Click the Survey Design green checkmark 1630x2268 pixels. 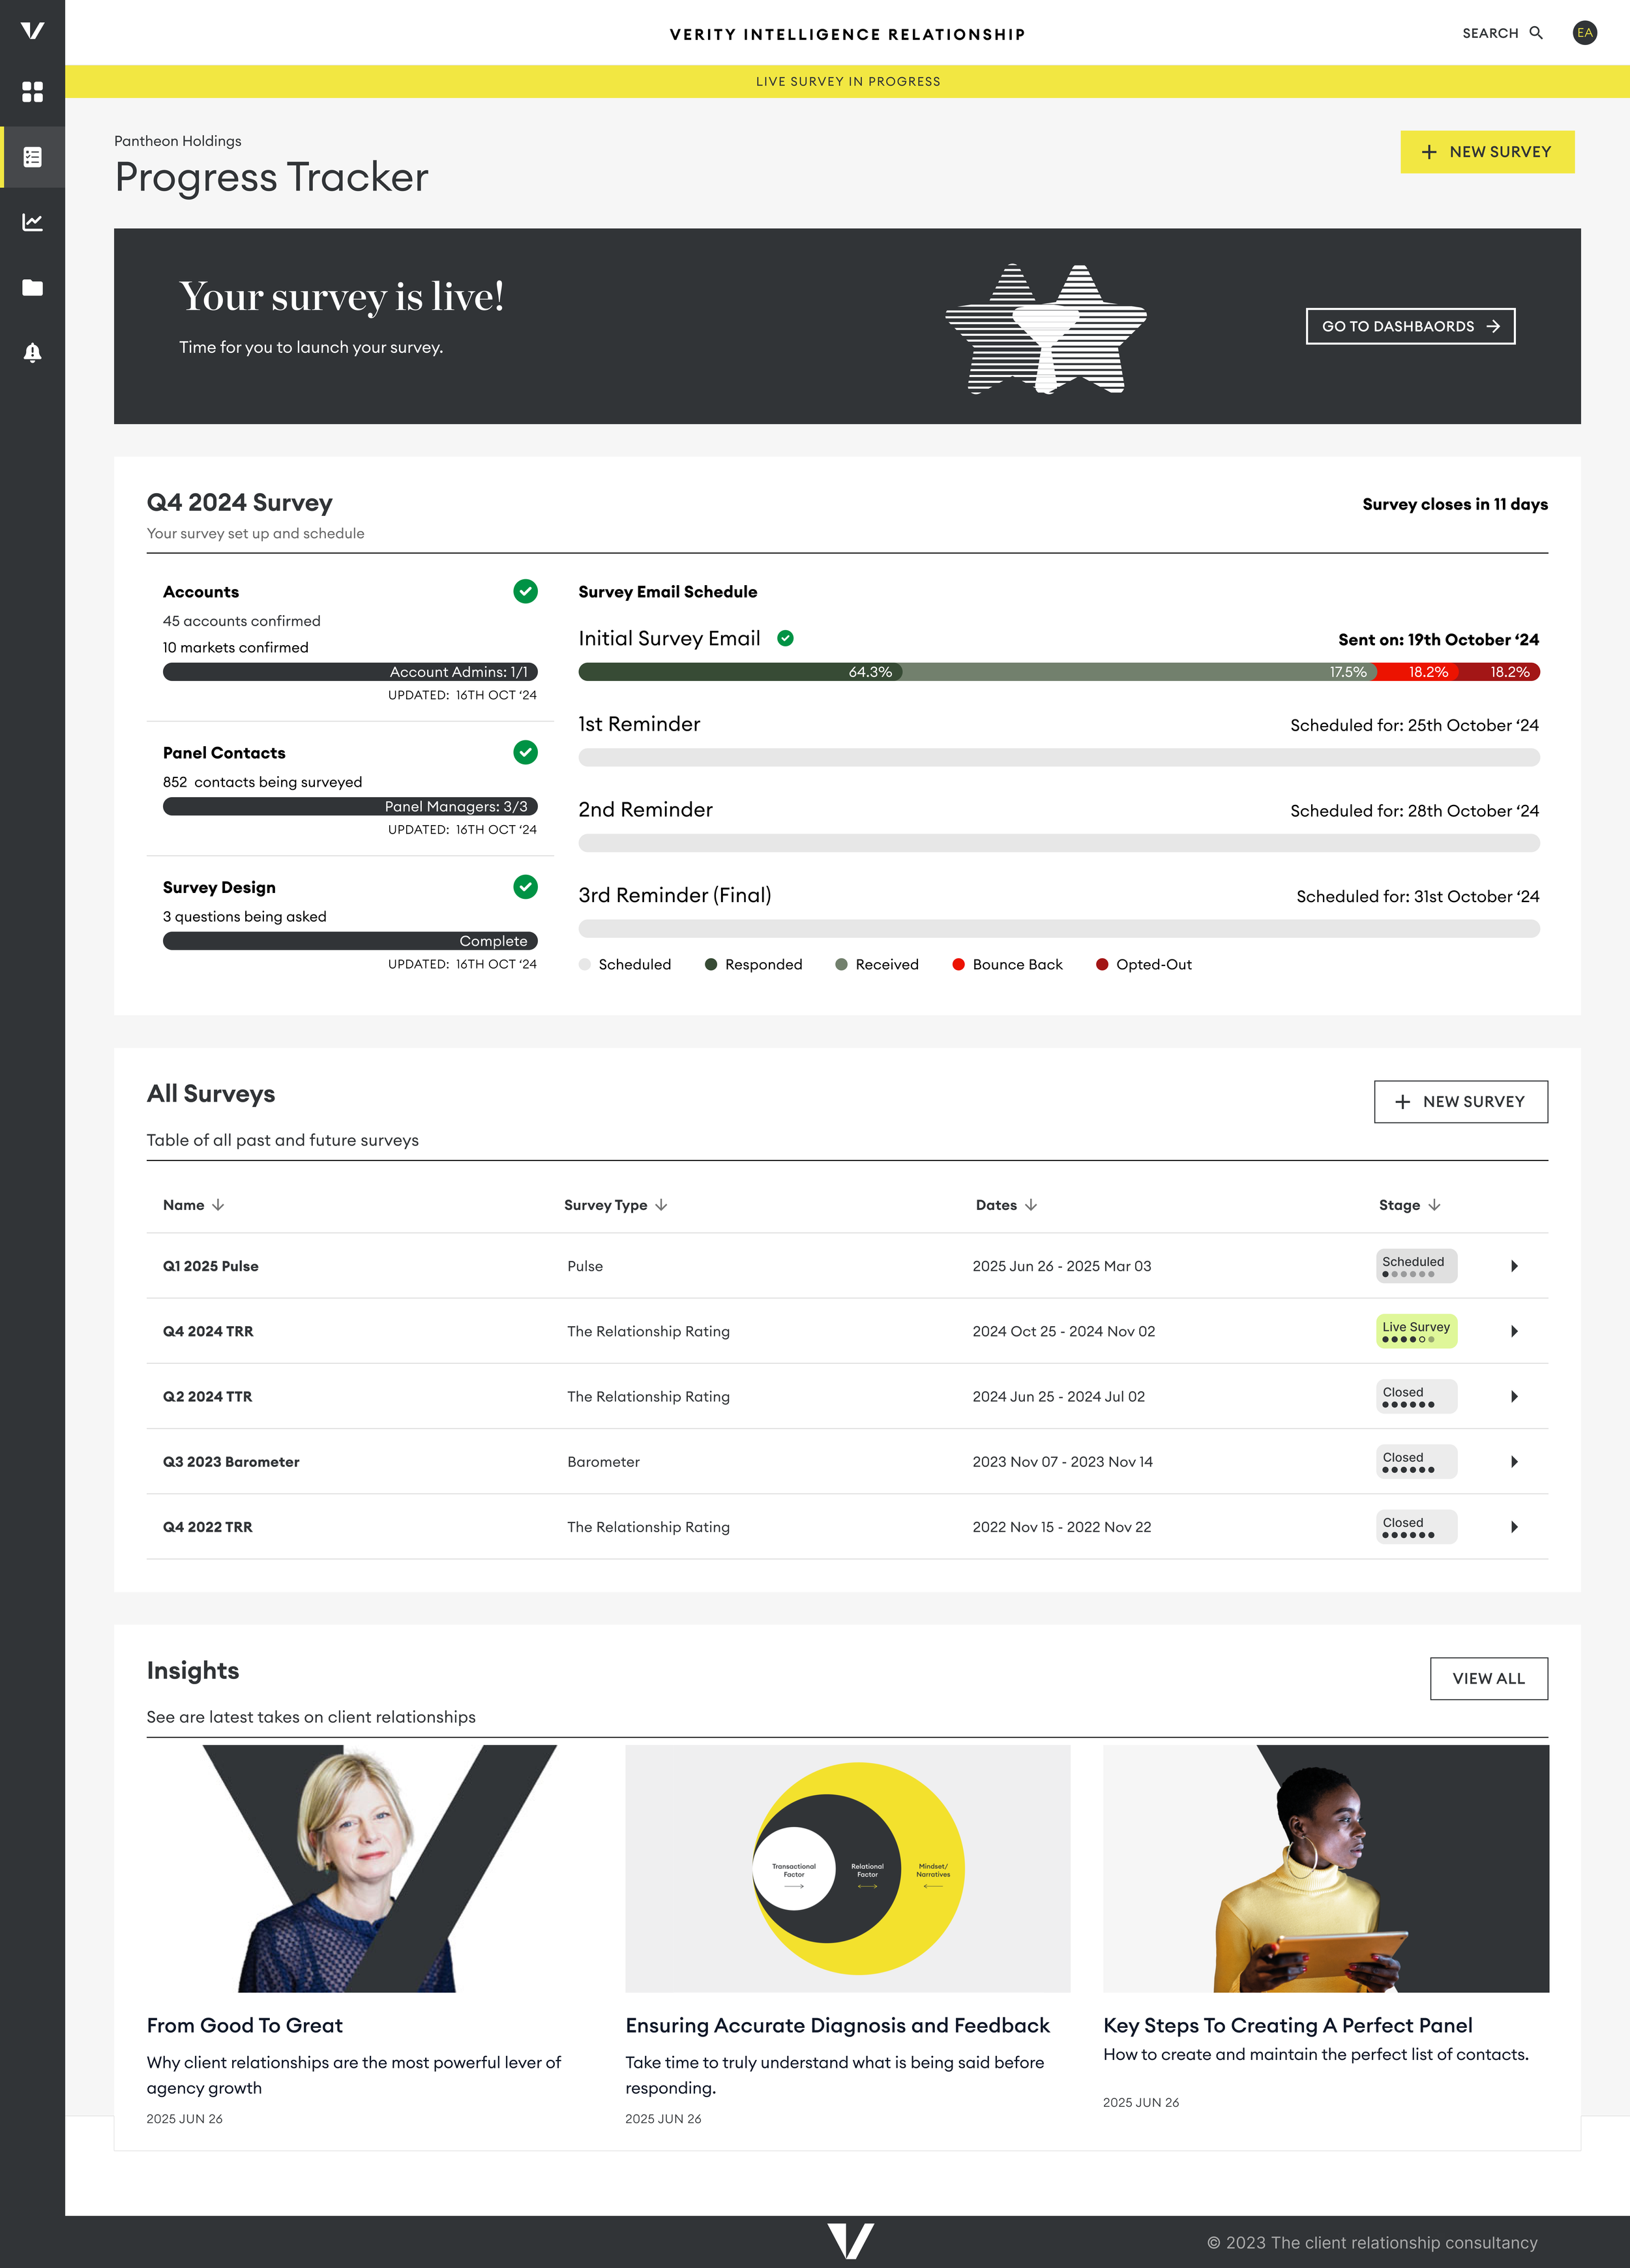point(525,887)
